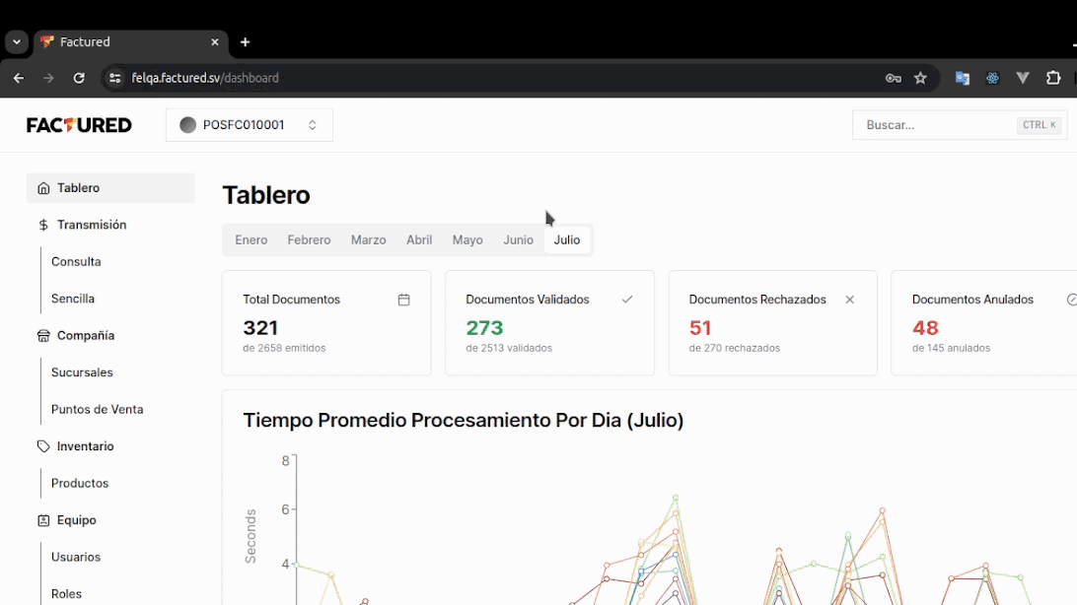Open the Sucursales page
The image size is (1077, 605).
click(82, 372)
